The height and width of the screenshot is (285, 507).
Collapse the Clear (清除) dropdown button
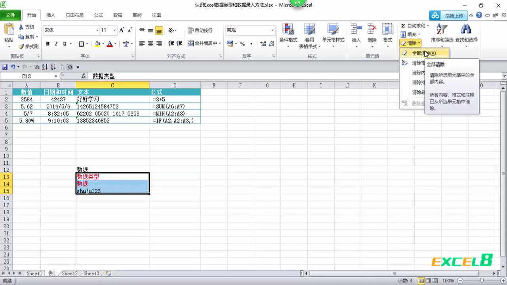coord(410,43)
